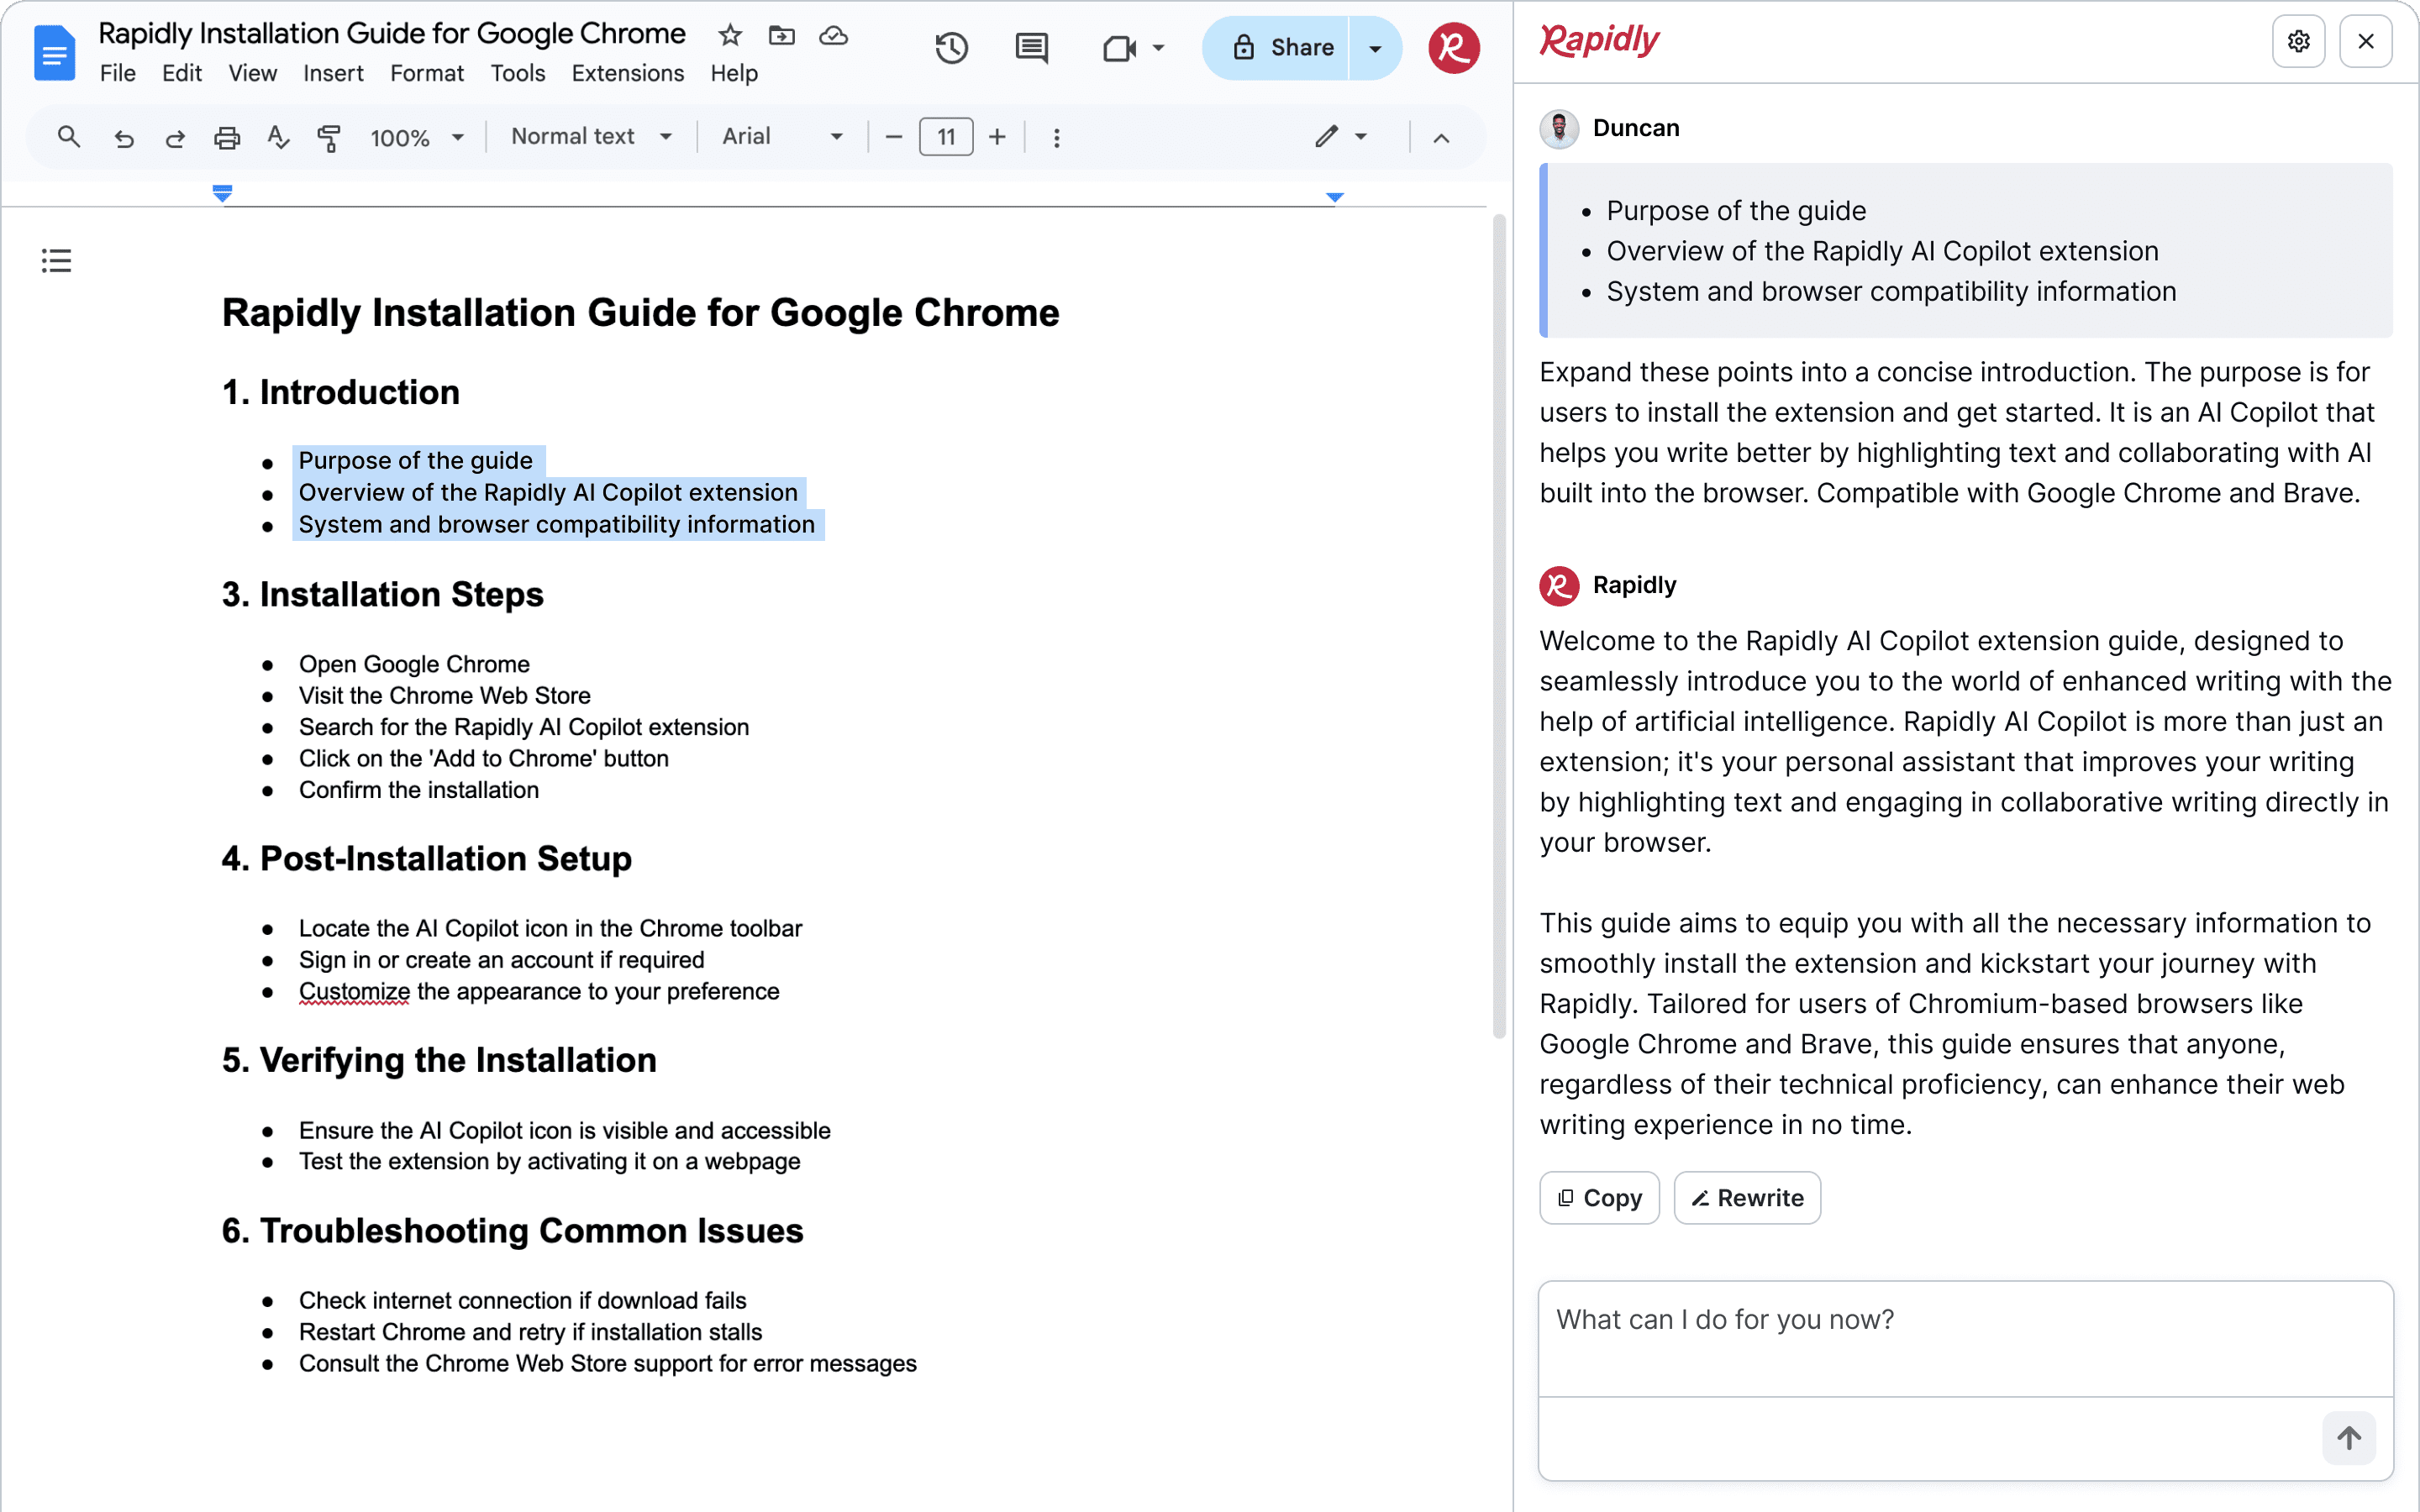Search the menus with magnifier icon
The width and height of the screenshot is (2420, 1512).
(68, 137)
